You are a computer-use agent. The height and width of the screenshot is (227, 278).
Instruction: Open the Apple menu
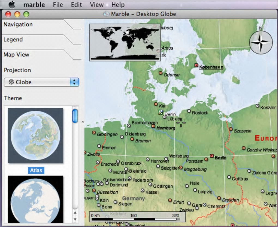12,4
